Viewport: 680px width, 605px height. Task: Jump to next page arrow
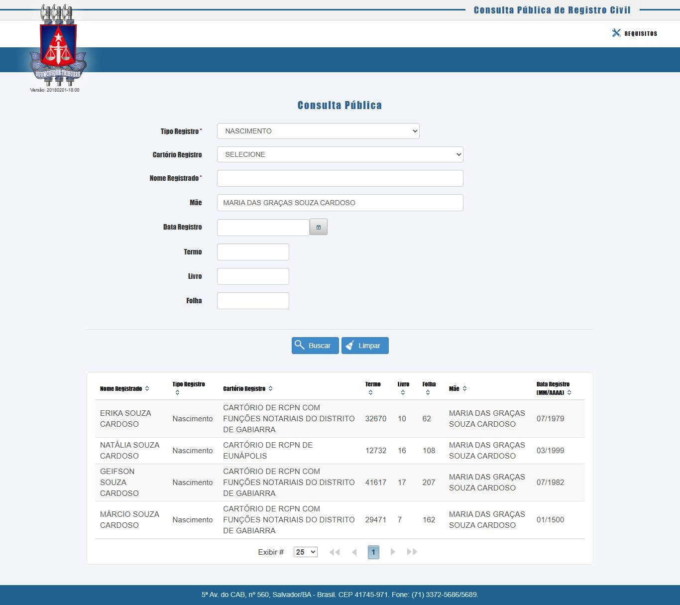pos(393,552)
